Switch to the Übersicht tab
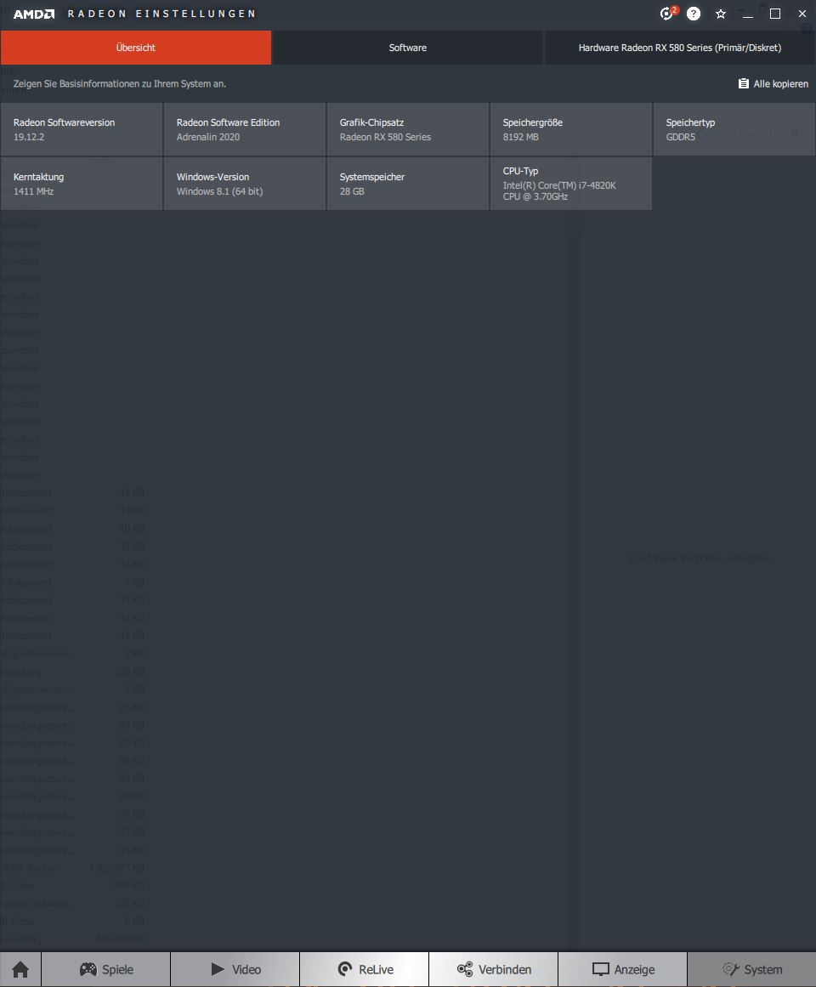The height and width of the screenshot is (987, 816). coord(136,48)
